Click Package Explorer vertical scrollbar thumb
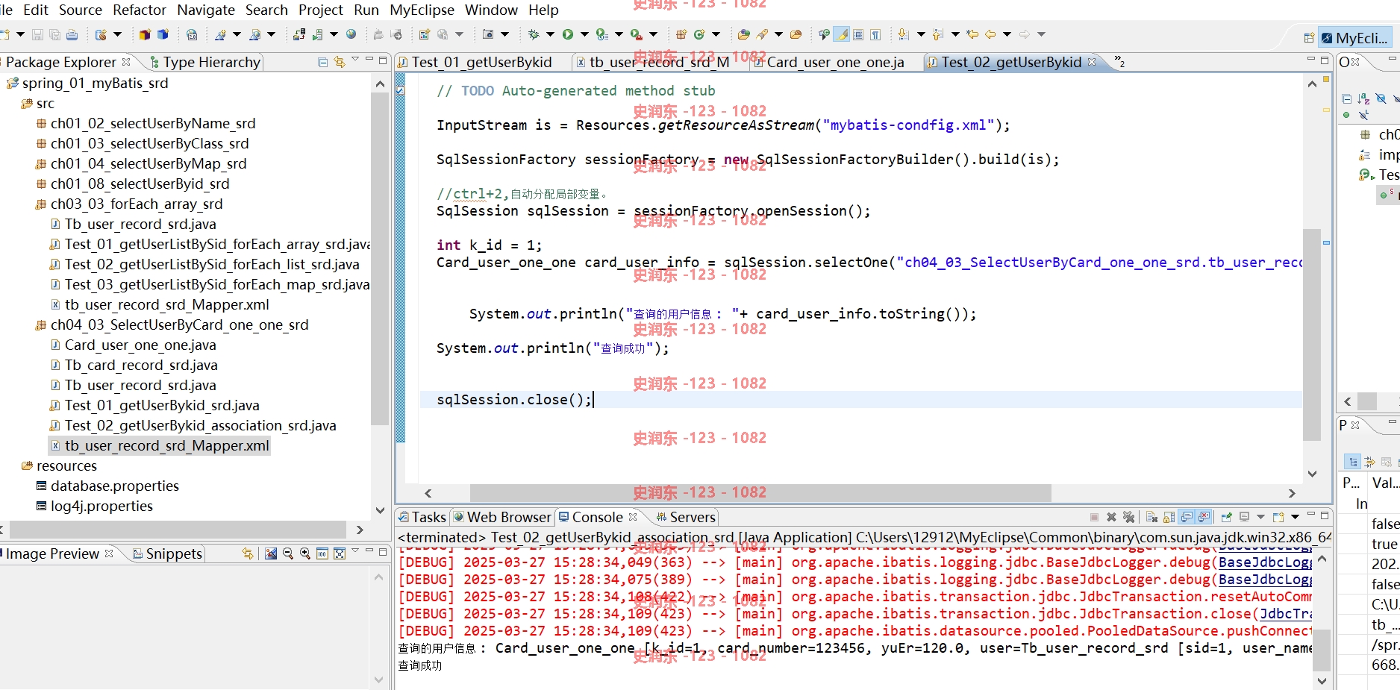This screenshot has width=1400, height=690. point(380,257)
